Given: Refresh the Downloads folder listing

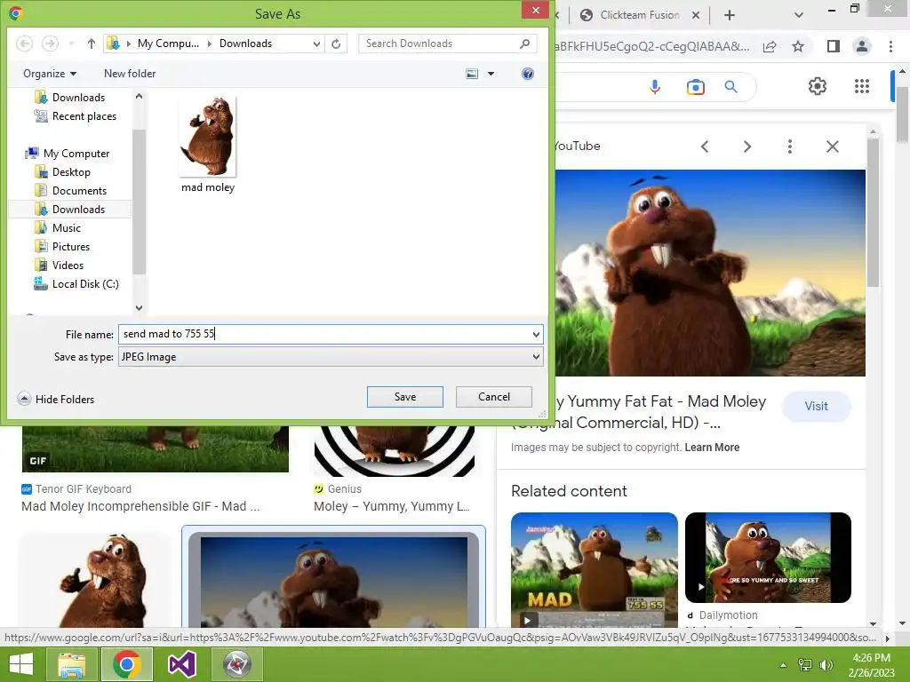Looking at the screenshot, I should coord(336,44).
